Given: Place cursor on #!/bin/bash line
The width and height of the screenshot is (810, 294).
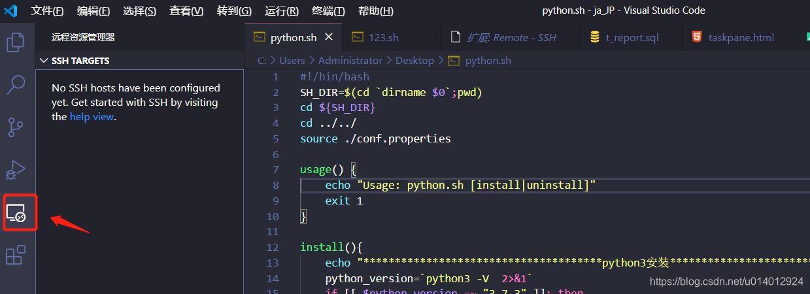Looking at the screenshot, I should pos(335,76).
